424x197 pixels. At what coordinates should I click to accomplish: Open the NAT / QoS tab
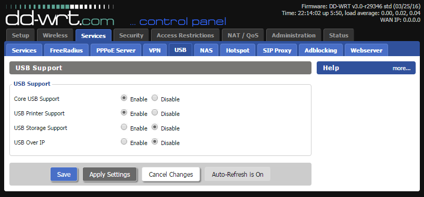(x=243, y=35)
